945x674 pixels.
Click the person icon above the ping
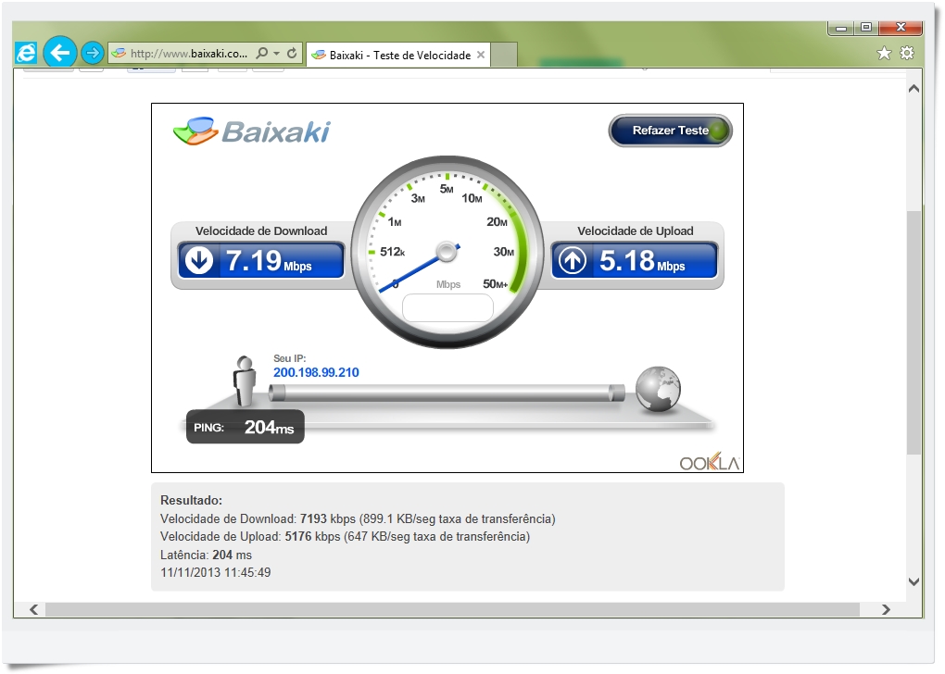pos(245,381)
